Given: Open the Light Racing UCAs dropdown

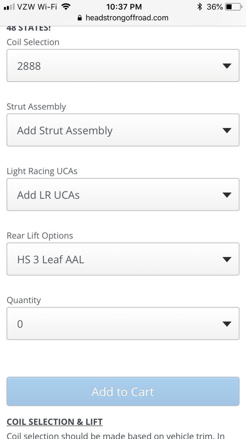Looking at the screenshot, I should 123,195.
